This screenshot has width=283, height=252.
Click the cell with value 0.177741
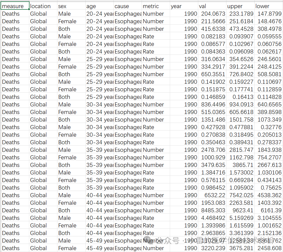(240, 89)
